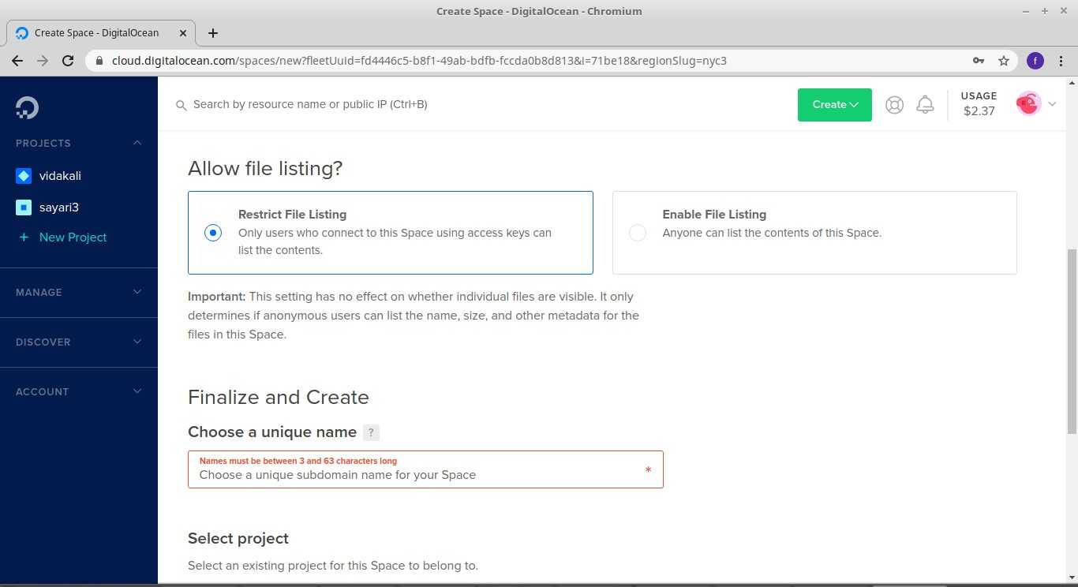Open the notifications bell
1078x587 pixels.
[x=925, y=105]
